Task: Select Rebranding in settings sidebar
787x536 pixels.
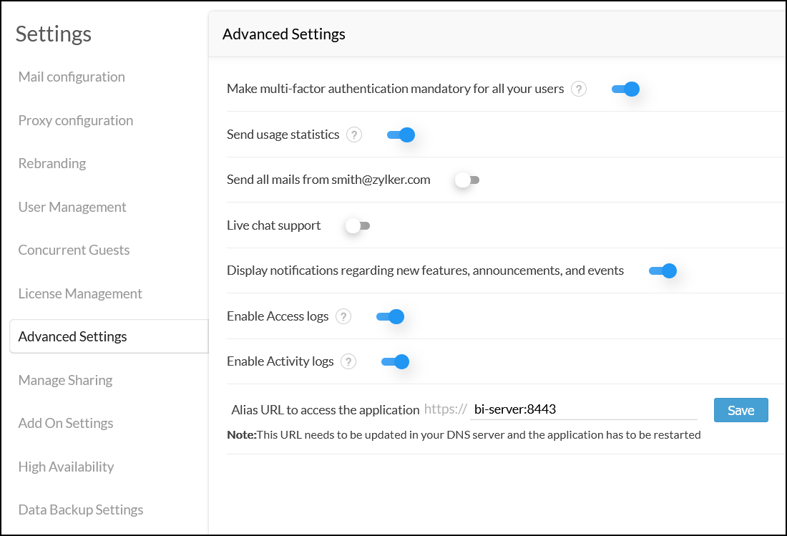Action: 52,163
